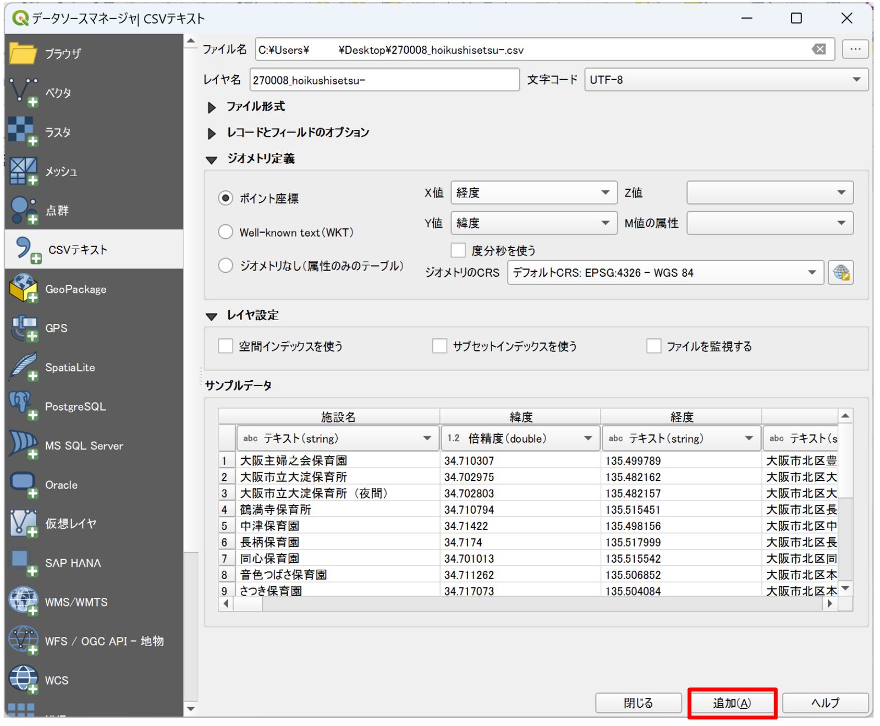Clear the file name field contents
Screen dimensions: 880x726
tap(819, 50)
